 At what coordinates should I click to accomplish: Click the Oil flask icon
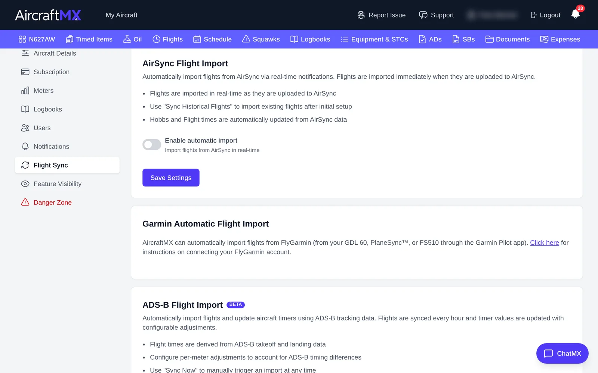(127, 39)
